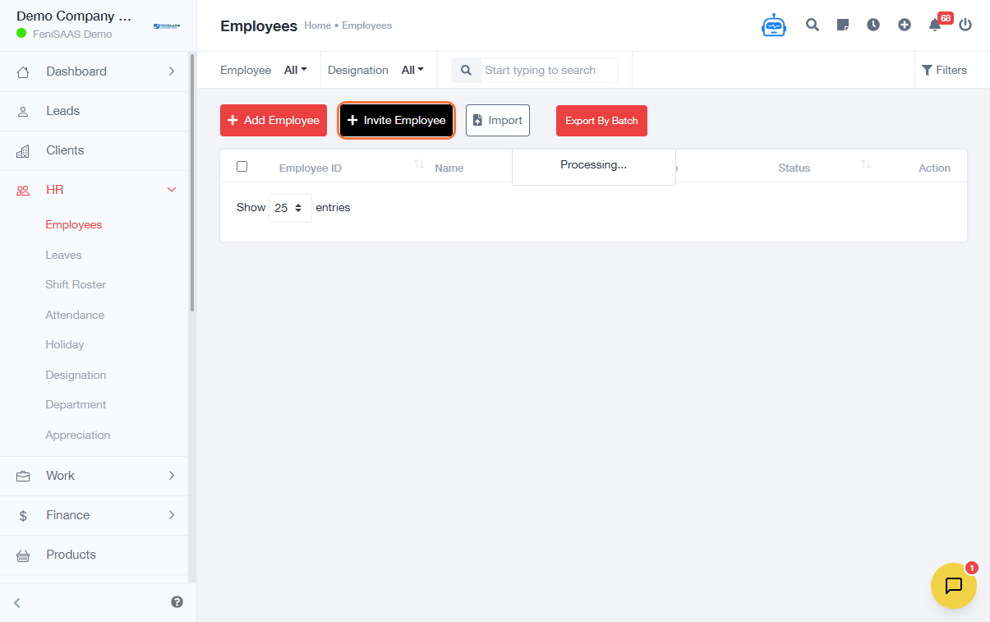The height and width of the screenshot is (622, 990).
Task: Click the Start typing to search field
Action: 550,70
